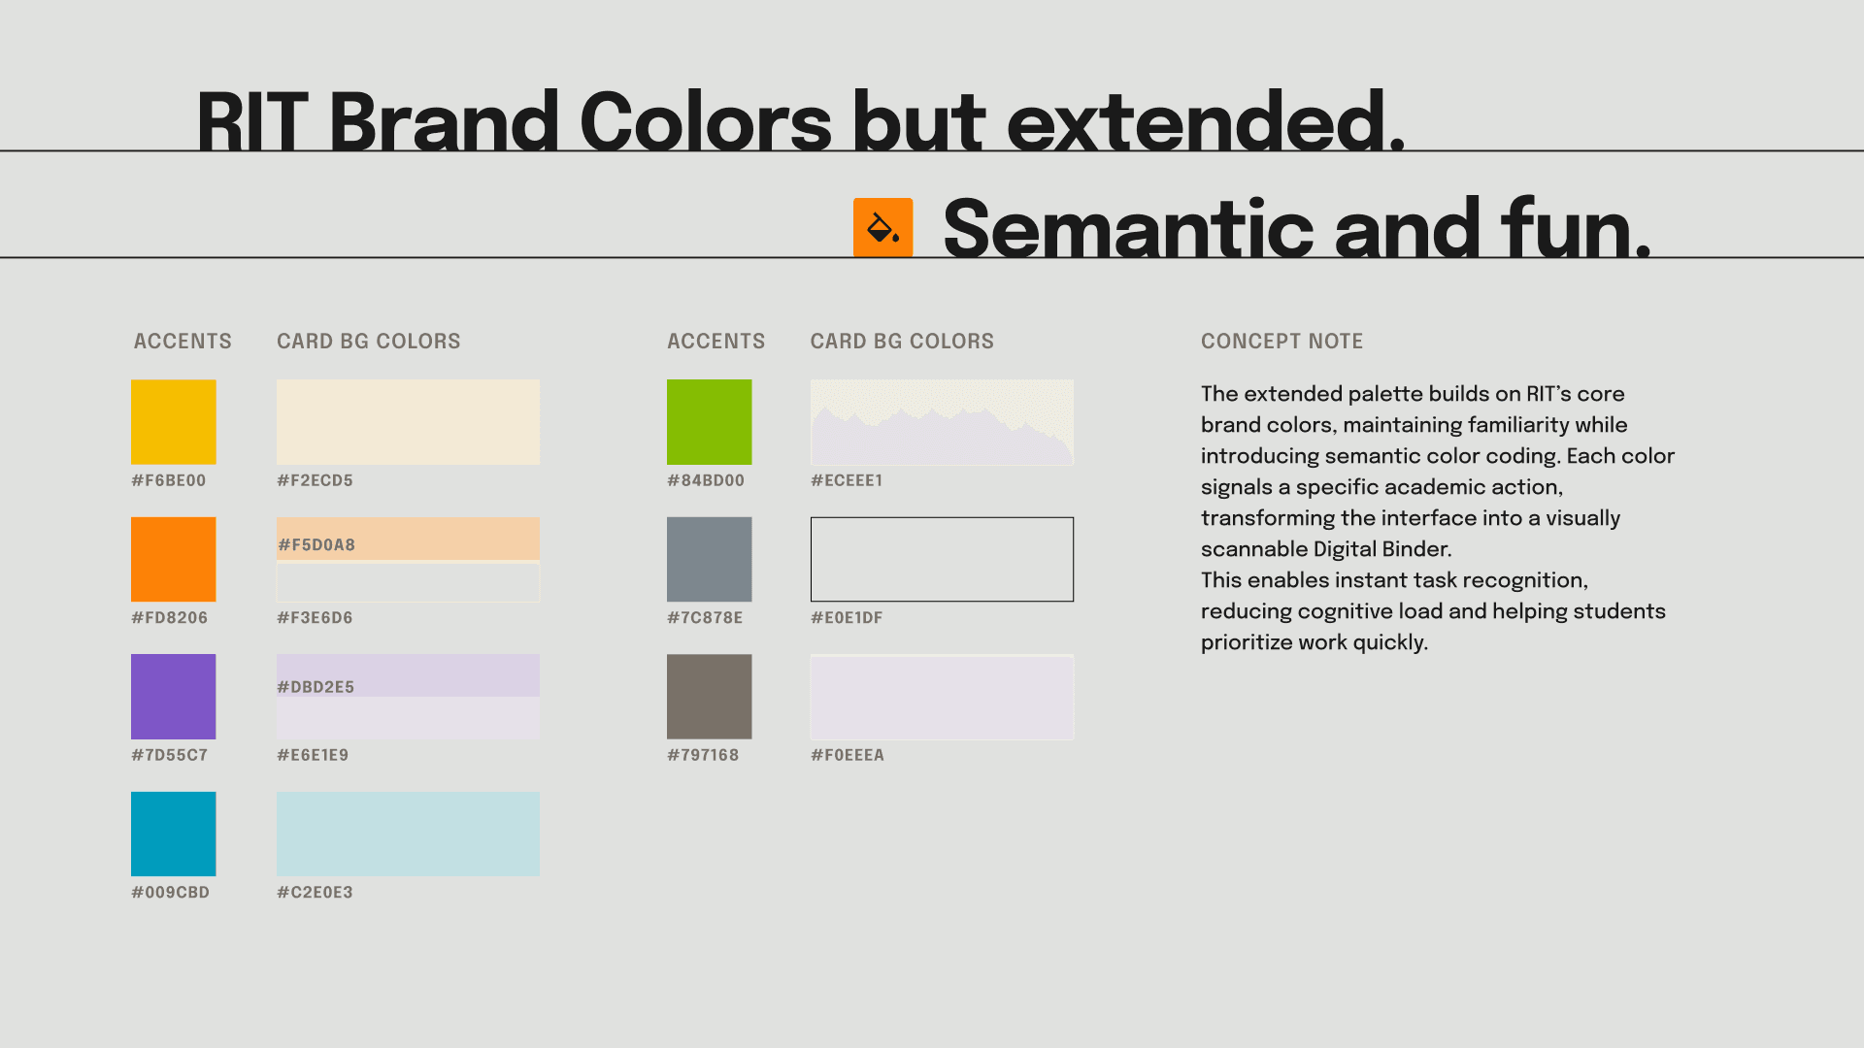This screenshot has height=1048, width=1864.
Task: Select the green #84BD00 accent swatch
Action: pyautogui.click(x=709, y=421)
